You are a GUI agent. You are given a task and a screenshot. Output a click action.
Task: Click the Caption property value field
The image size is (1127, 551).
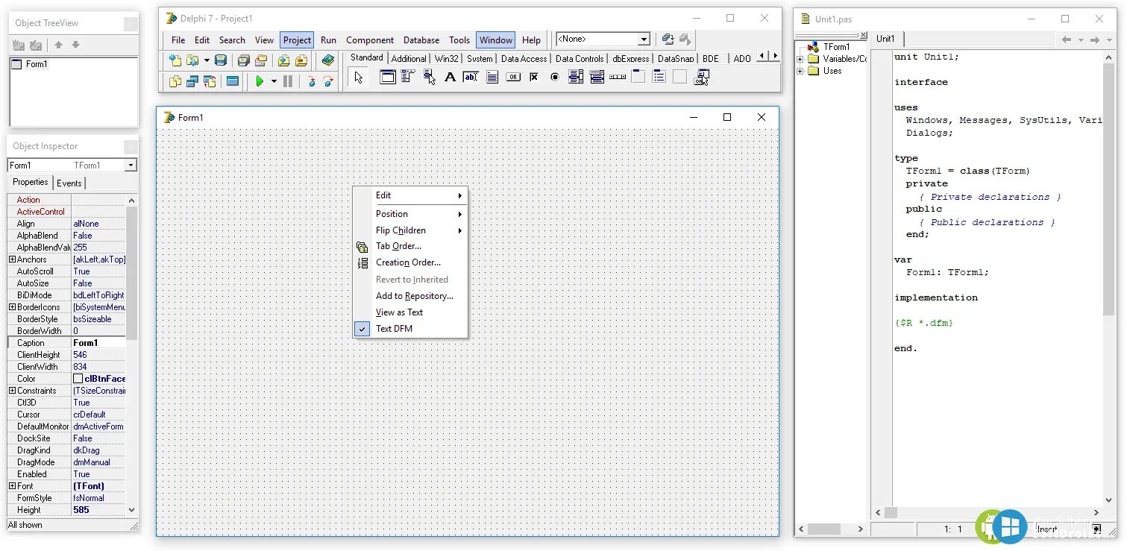pyautogui.click(x=98, y=343)
